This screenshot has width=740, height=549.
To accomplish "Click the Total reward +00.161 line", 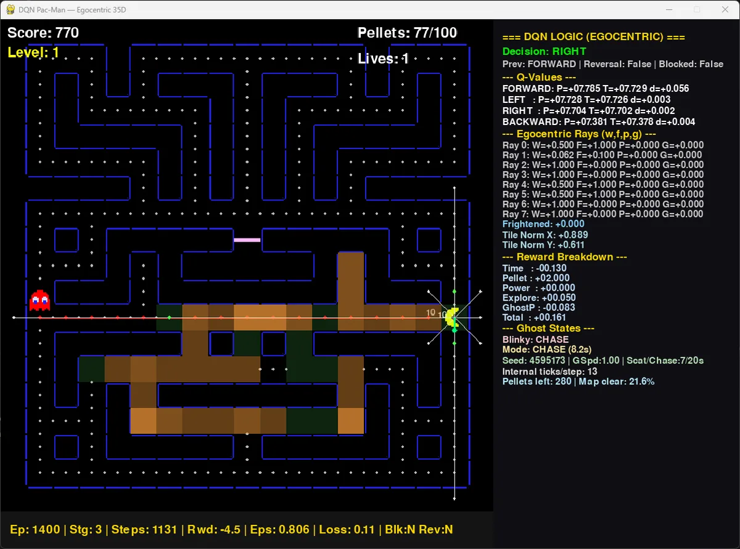I will (535, 317).
